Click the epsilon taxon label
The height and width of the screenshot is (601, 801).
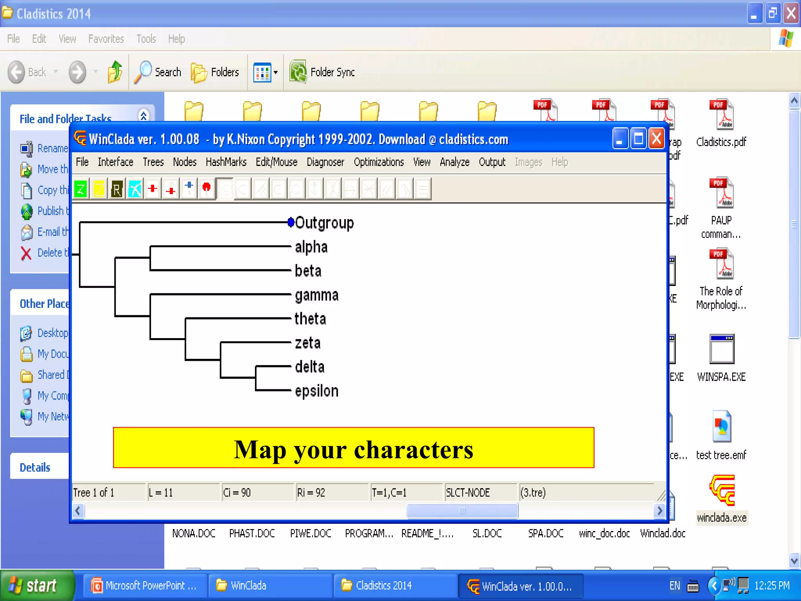(x=316, y=391)
